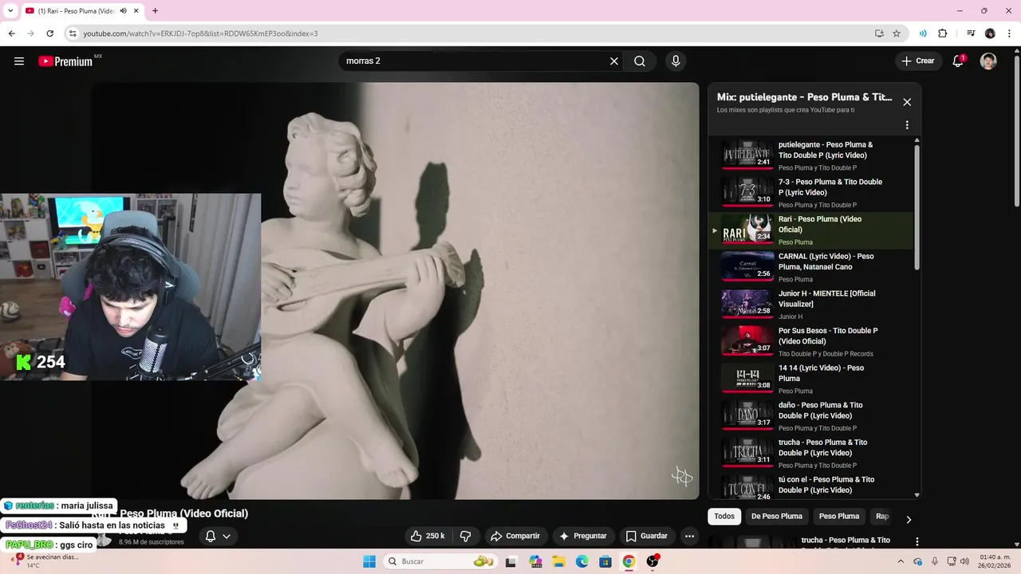
Task: Play trucha lyric video in playlist
Action: click(x=810, y=454)
